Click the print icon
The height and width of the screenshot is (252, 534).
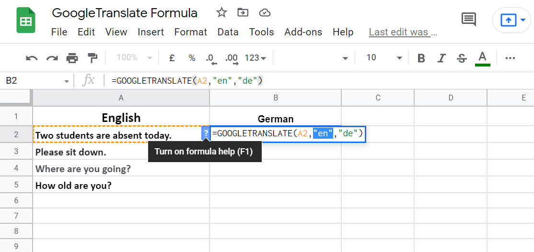72,58
